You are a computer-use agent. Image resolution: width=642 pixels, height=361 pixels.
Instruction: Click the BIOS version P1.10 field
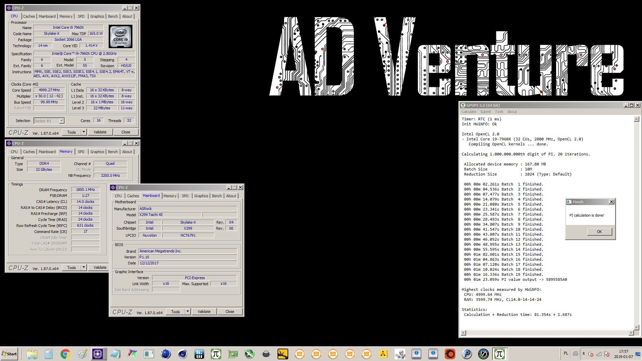pos(188,257)
